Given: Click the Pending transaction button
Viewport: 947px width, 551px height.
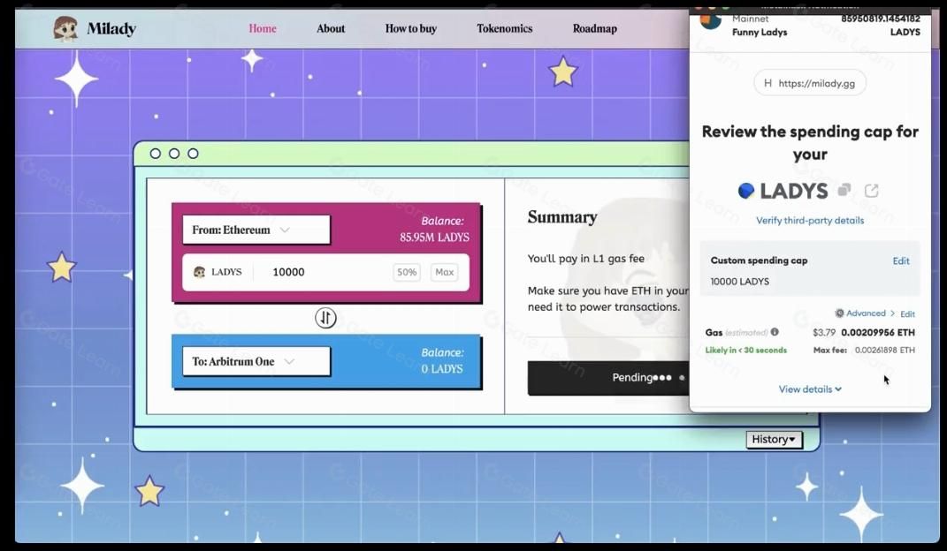Looking at the screenshot, I should tap(608, 378).
